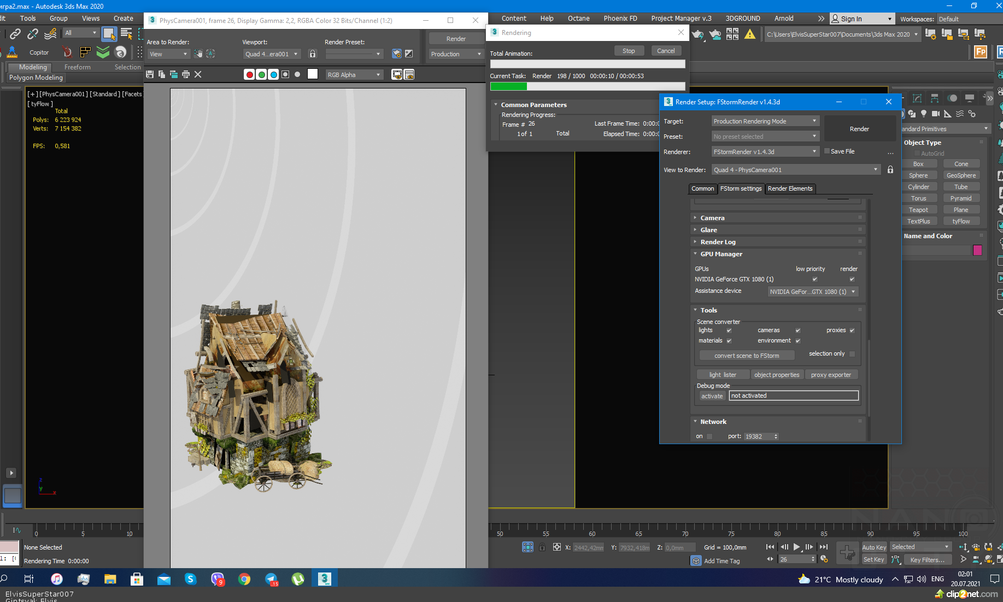Image resolution: width=1003 pixels, height=602 pixels.
Task: Toggle the blue channel button
Action: [x=273, y=75]
